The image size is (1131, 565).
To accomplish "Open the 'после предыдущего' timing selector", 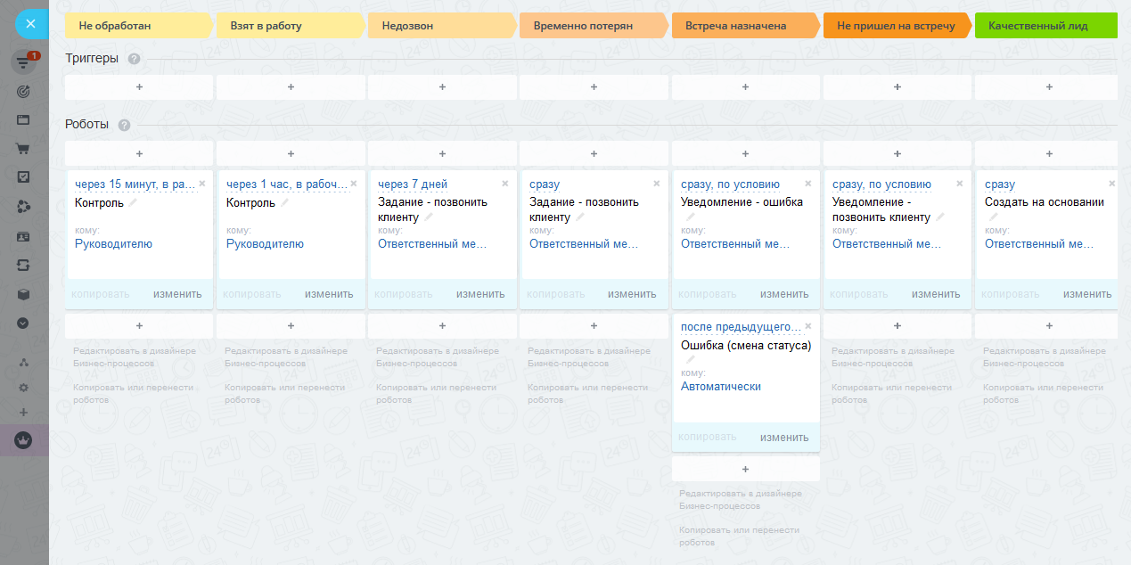I will coord(741,327).
